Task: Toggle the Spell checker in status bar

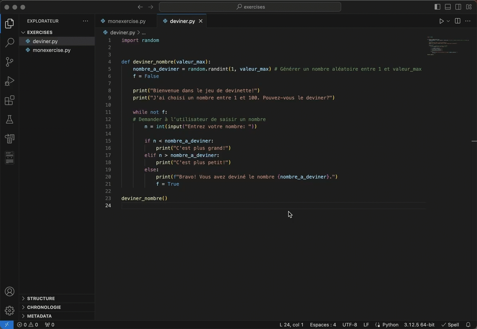Action: [x=450, y=325]
